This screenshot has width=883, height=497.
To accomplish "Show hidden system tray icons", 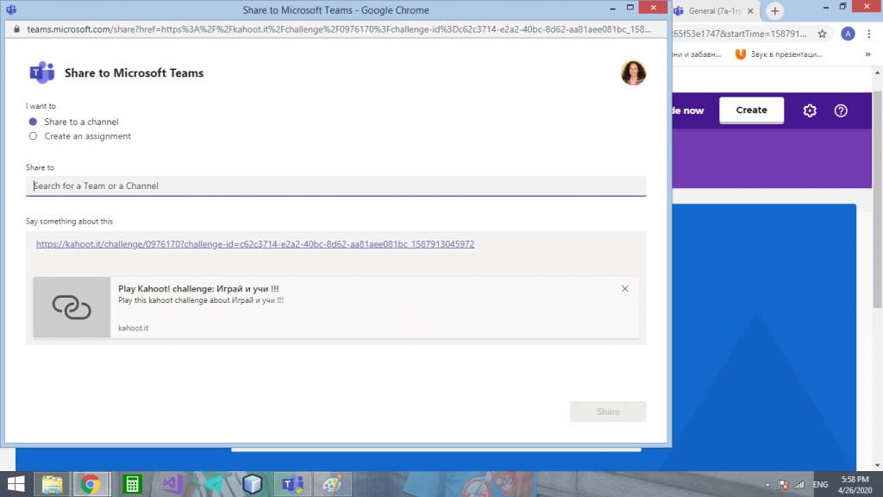I will tap(767, 485).
